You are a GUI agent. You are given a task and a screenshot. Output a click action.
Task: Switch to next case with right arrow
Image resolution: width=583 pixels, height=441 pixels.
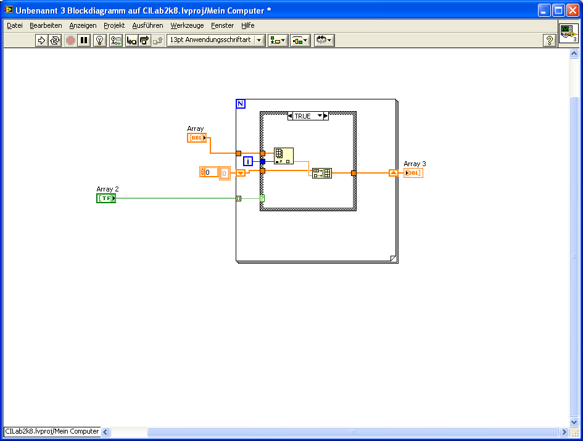(326, 116)
